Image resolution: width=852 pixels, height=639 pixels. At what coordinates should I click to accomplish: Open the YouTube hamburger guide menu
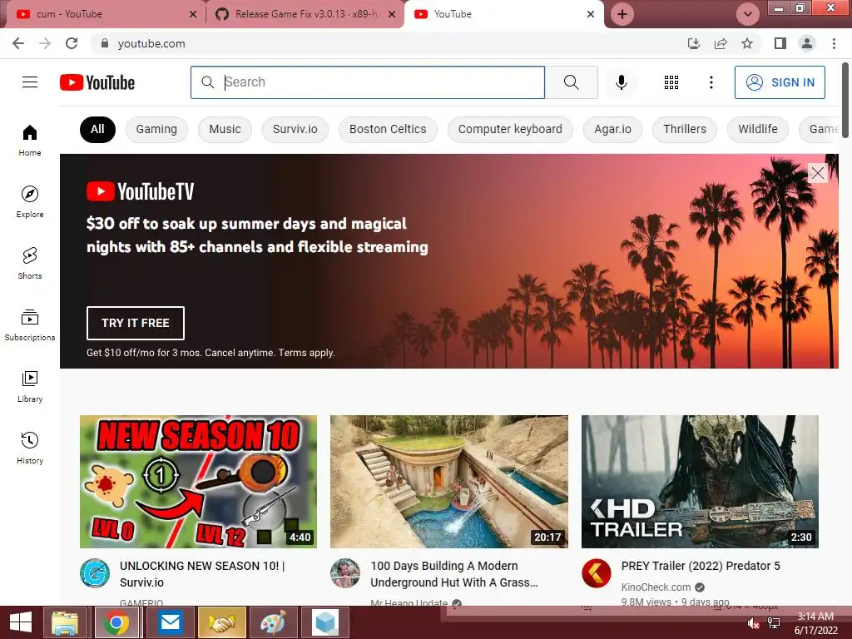point(30,82)
